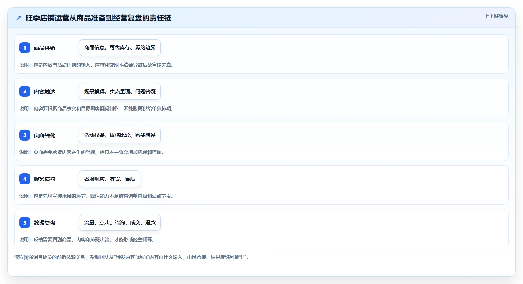
Task: Select the 商品供给 step label
Action: pos(44,48)
